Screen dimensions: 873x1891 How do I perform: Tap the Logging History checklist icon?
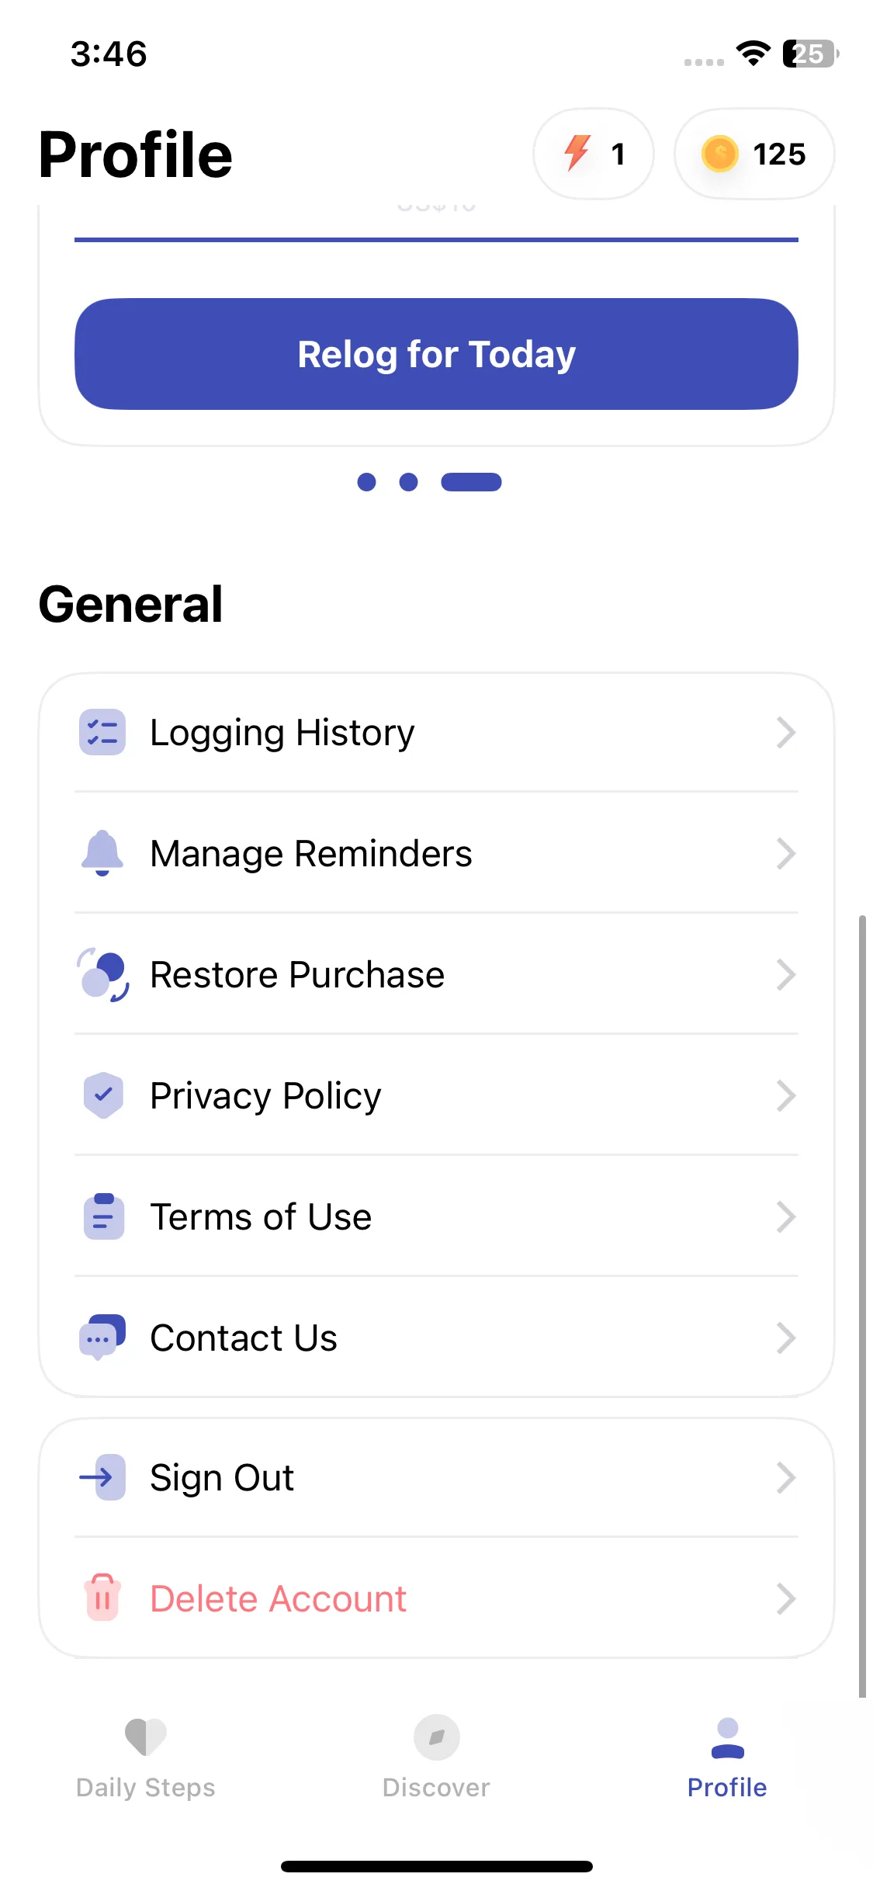(x=102, y=732)
